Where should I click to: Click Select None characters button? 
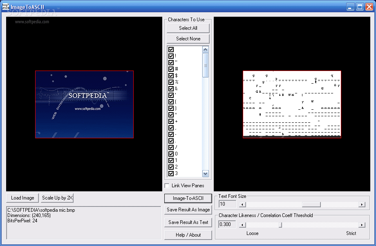[188, 39]
